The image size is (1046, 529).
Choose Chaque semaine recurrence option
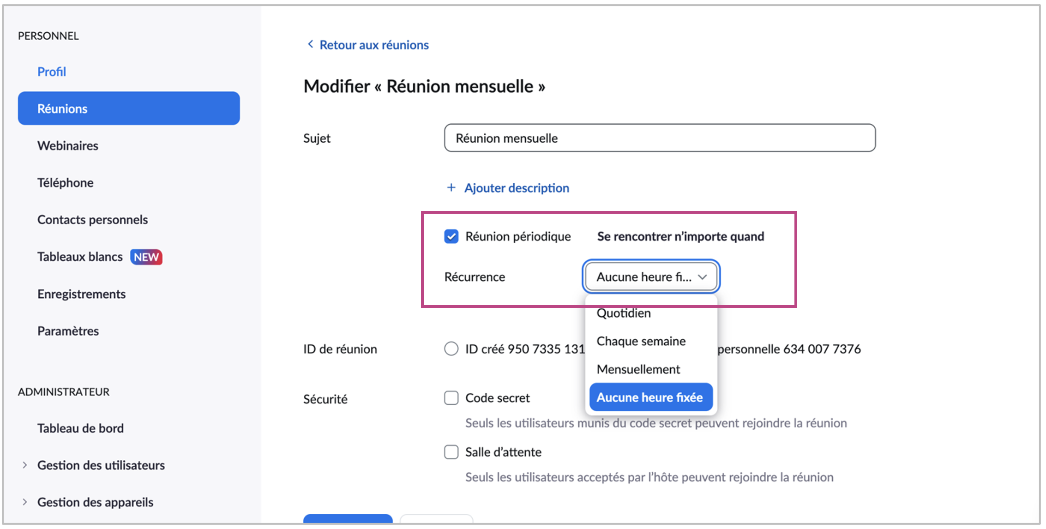(641, 341)
